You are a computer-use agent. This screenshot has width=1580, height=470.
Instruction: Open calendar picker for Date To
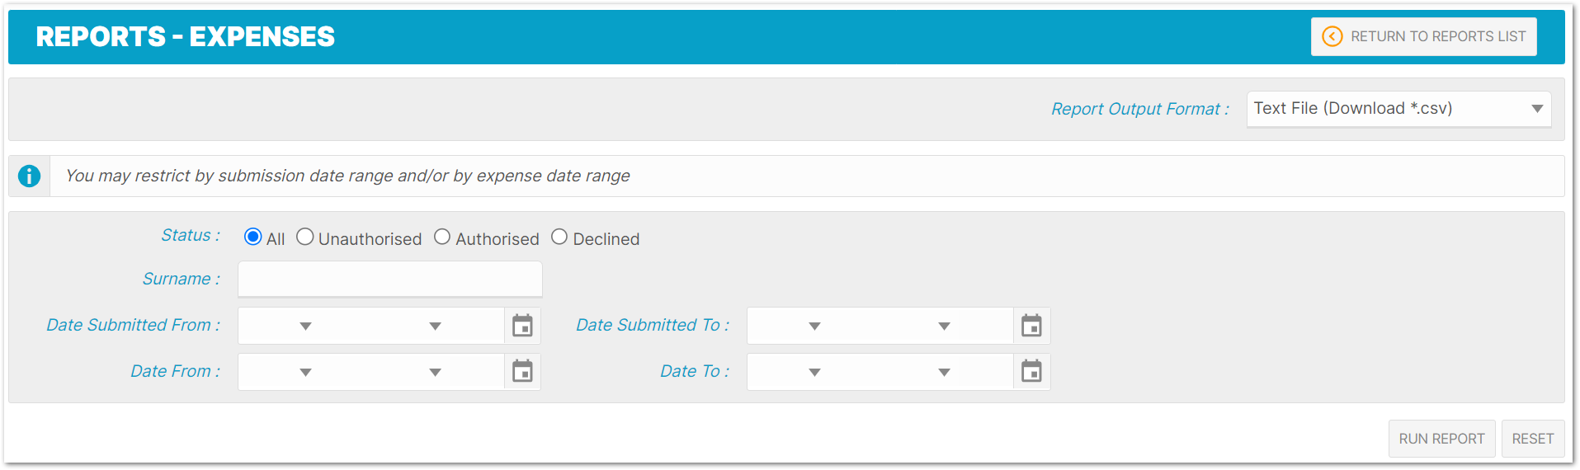click(1031, 372)
